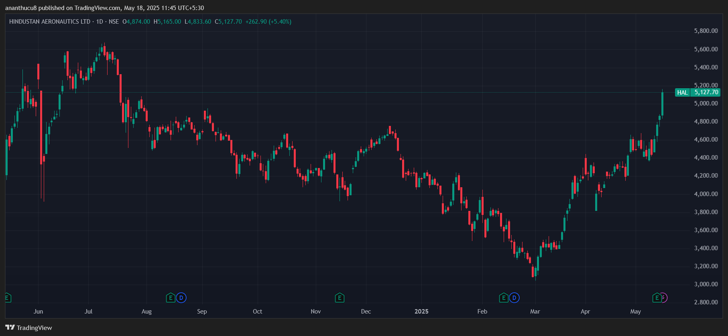Image resolution: width=728 pixels, height=336 pixels.
Task: Click the purple lightning marker in May
Action: (664, 298)
